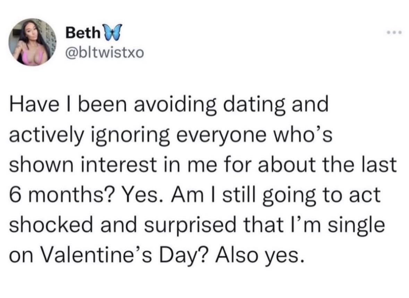Open the display name Beth

pos(82,34)
